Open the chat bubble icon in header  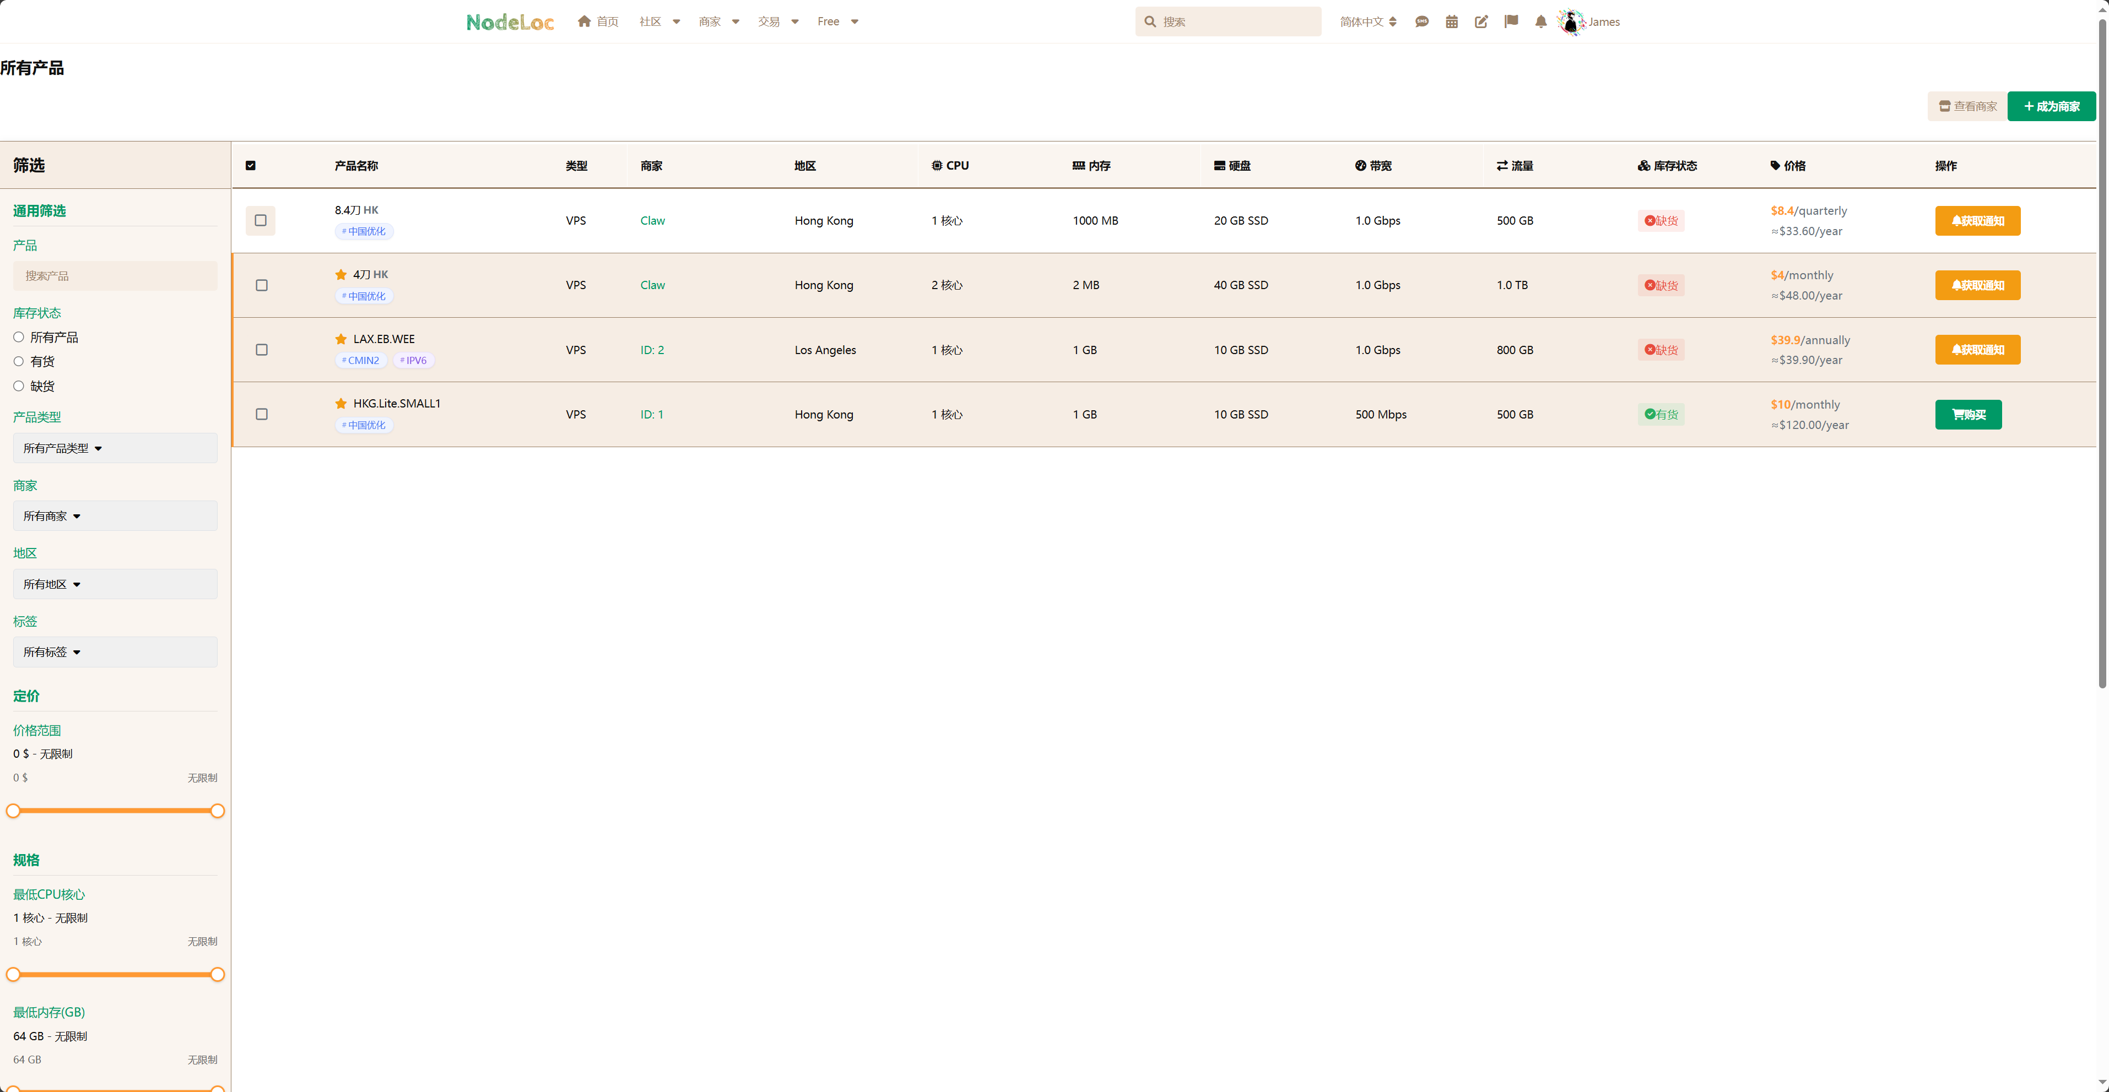[1421, 22]
